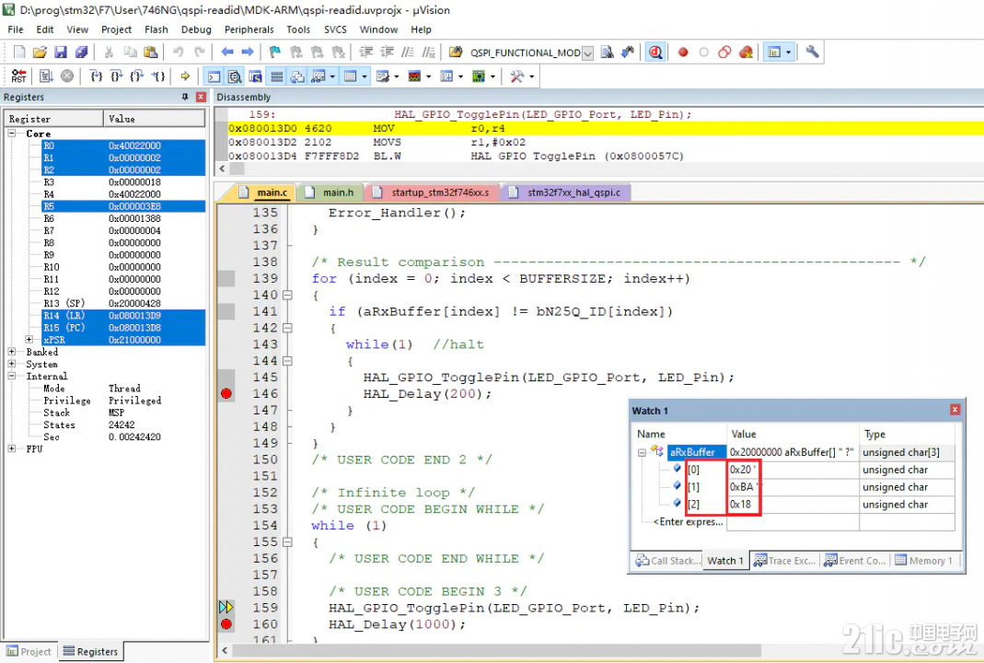Close the Registers panel
The image size is (984, 663).
pos(201,97)
